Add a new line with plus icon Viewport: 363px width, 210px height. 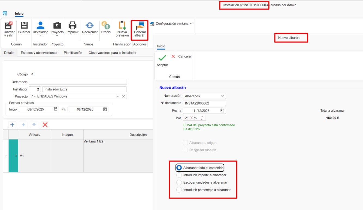[x=12, y=125]
